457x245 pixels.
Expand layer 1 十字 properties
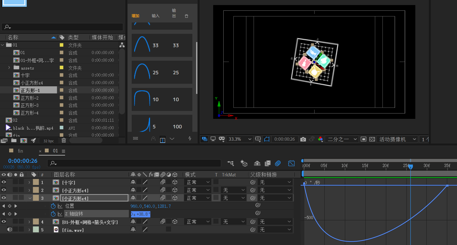pos(29,182)
